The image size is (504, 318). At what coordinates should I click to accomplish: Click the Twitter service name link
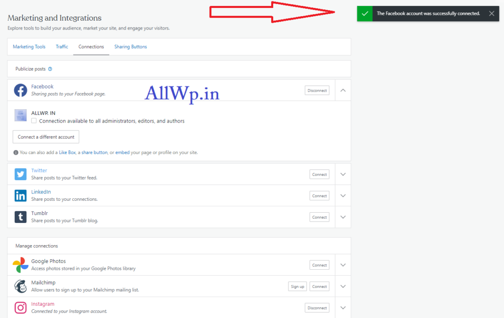(39, 170)
